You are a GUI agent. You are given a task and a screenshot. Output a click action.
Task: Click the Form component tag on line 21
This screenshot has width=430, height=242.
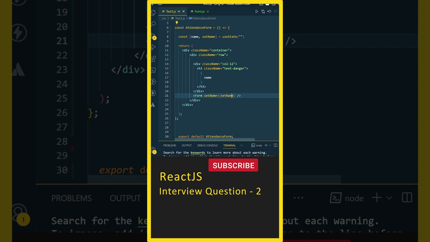point(199,96)
